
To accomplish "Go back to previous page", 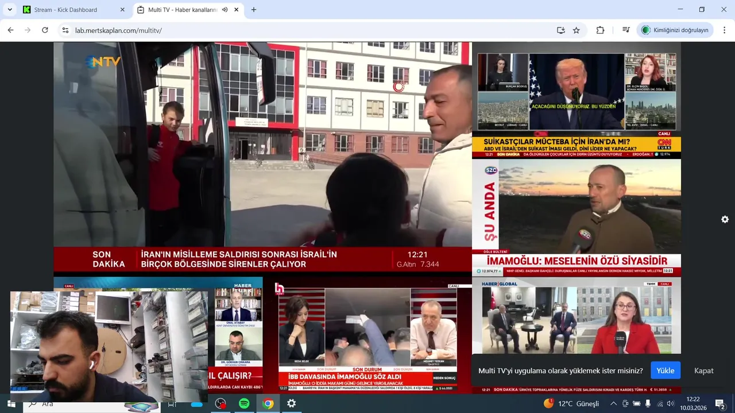I will pos(10,30).
